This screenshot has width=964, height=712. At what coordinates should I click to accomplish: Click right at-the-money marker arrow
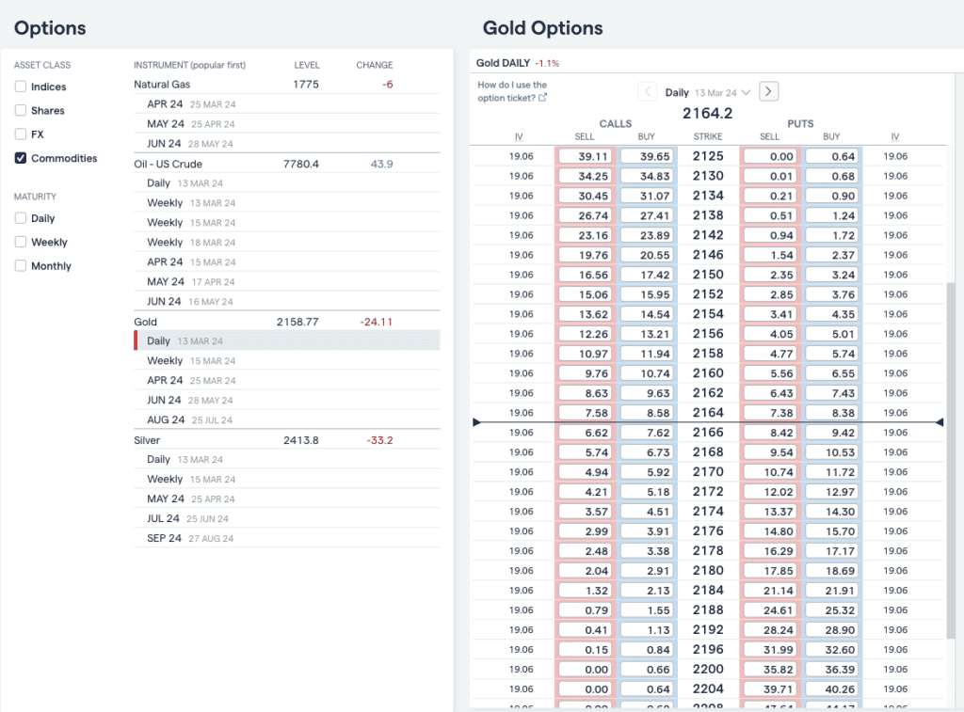tap(939, 422)
